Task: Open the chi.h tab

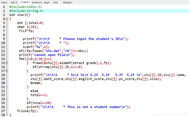Action: tap(56, 2)
